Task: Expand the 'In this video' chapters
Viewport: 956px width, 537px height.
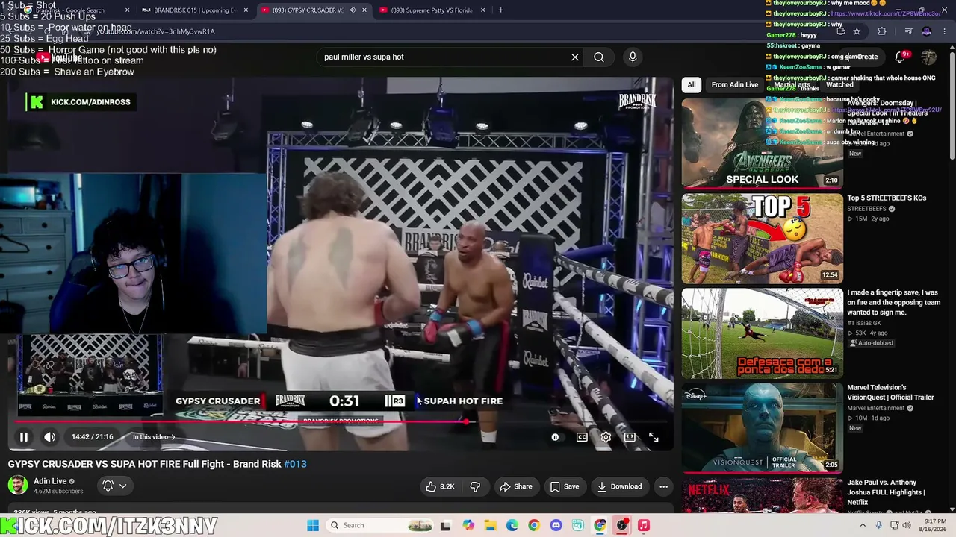Action: [154, 437]
